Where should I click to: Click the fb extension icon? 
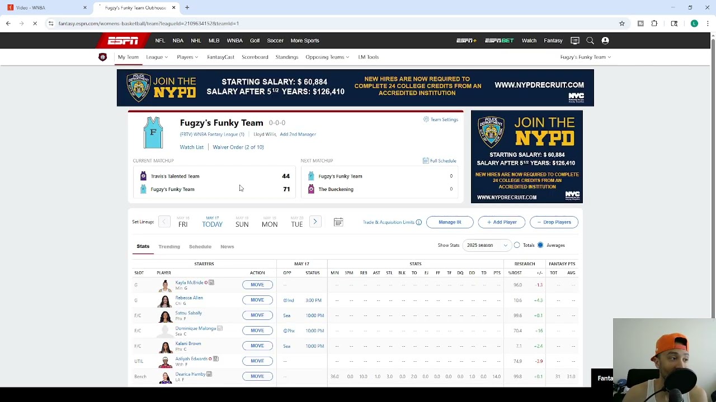(x=640, y=23)
